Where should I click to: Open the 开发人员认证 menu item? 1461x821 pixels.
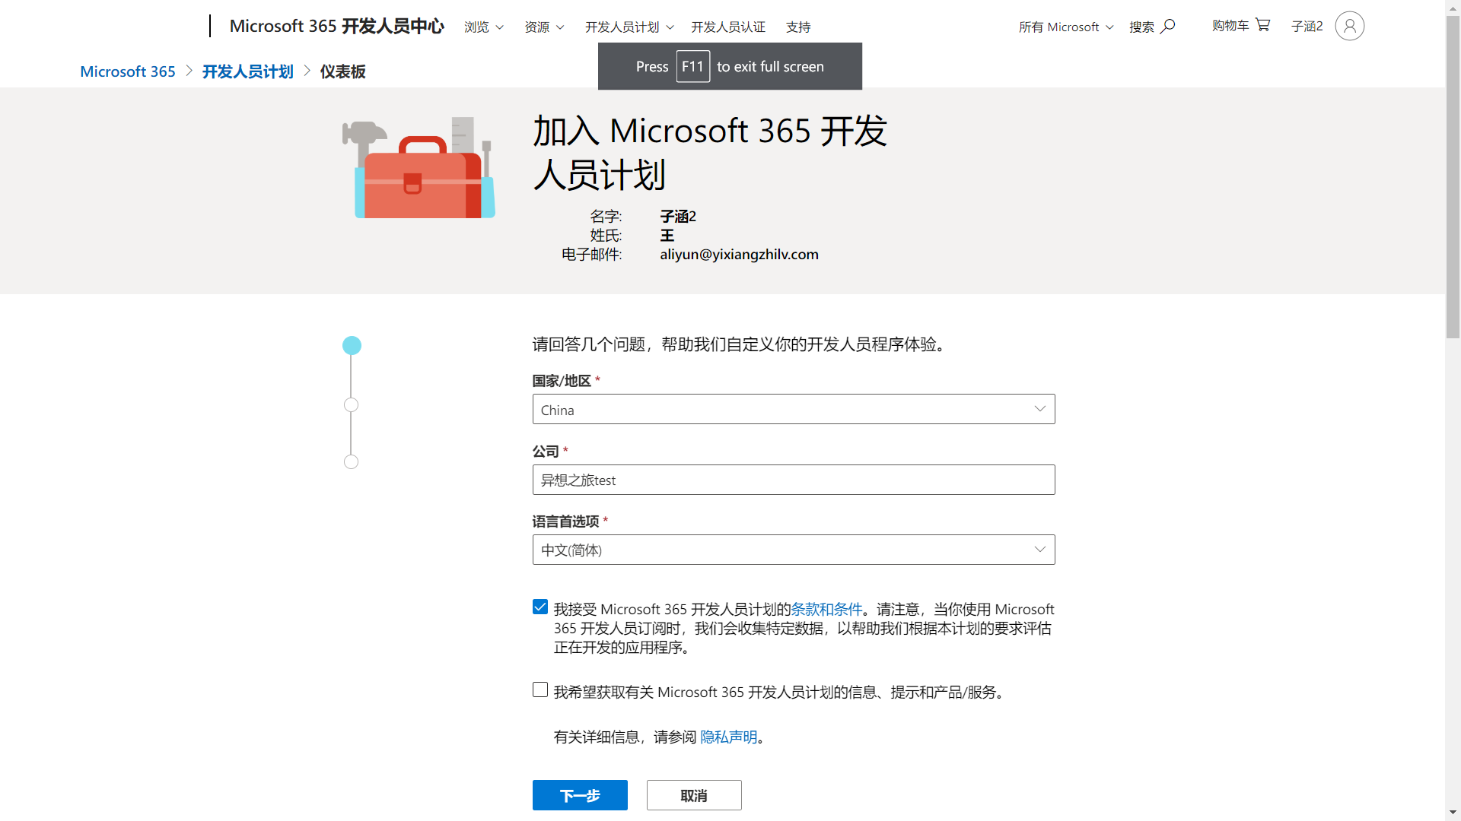pyautogui.click(x=727, y=27)
